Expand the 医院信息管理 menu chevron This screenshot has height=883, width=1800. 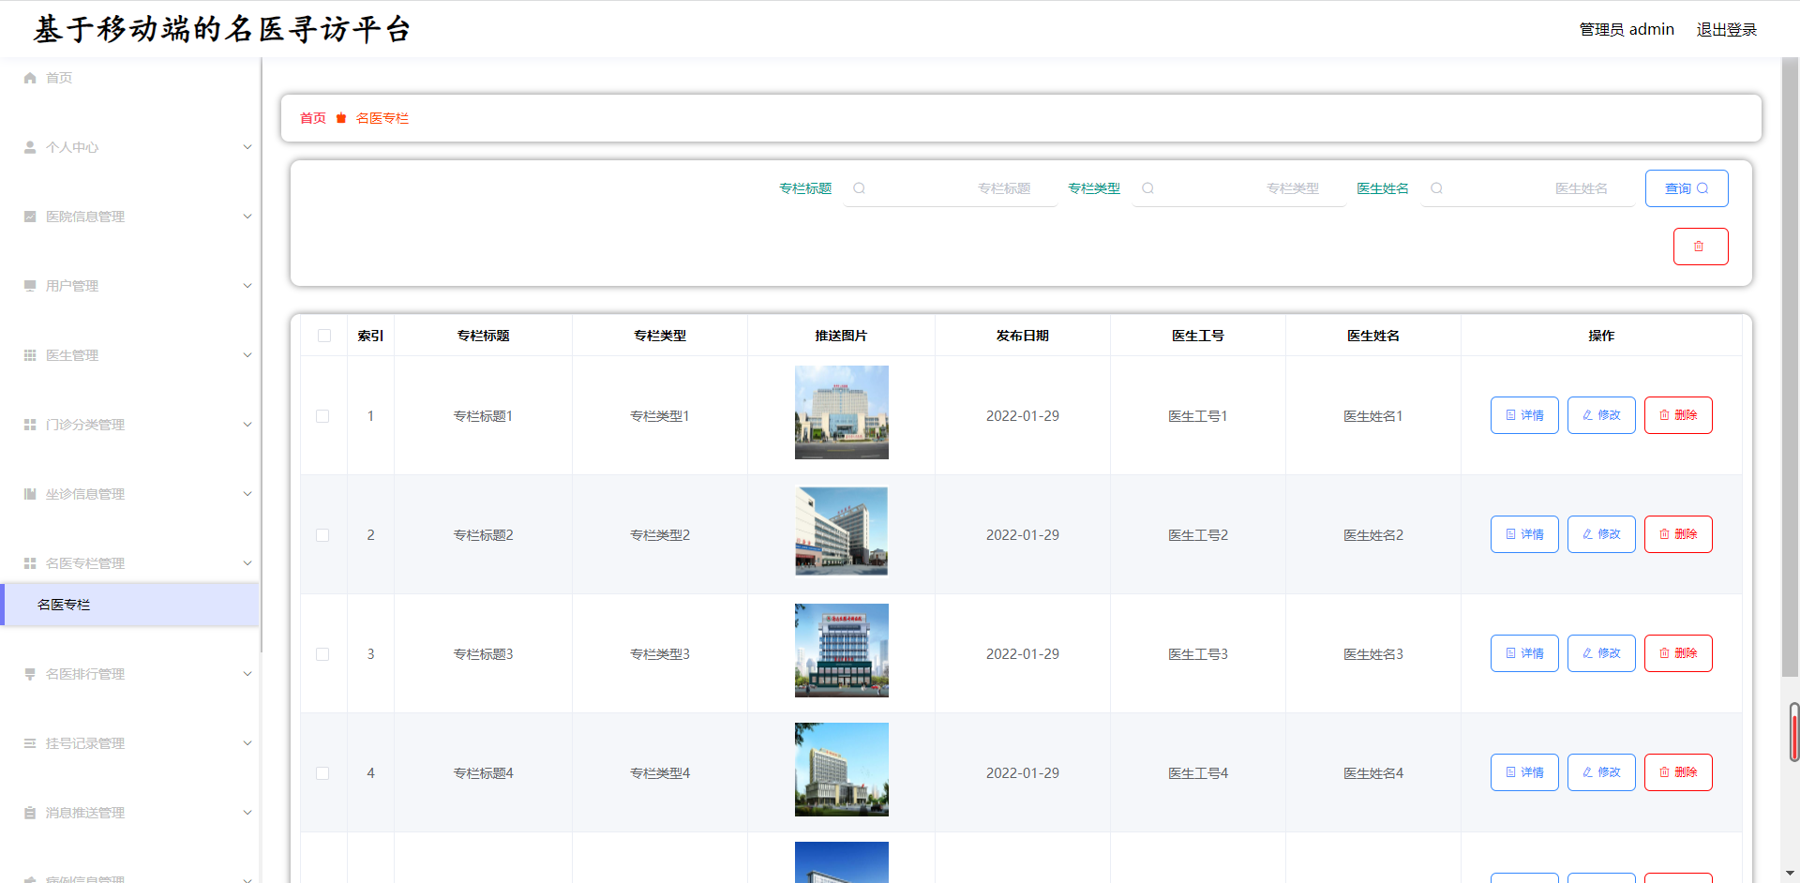tap(247, 217)
